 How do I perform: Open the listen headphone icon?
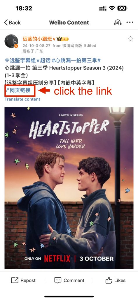coord(118,22)
